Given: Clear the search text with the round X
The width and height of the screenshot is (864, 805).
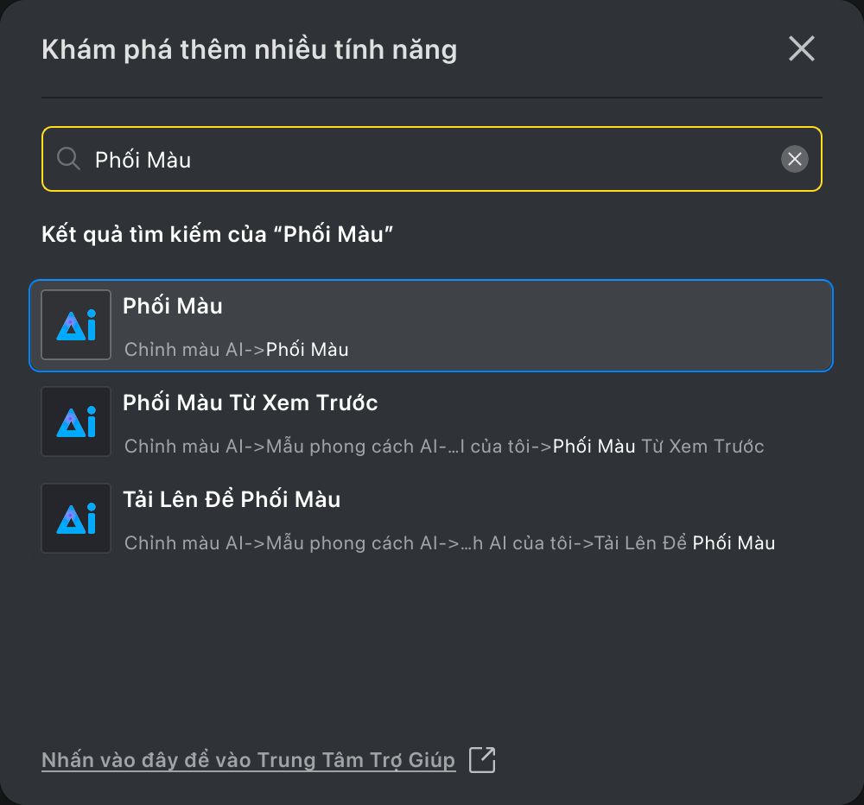Looking at the screenshot, I should pos(795,159).
